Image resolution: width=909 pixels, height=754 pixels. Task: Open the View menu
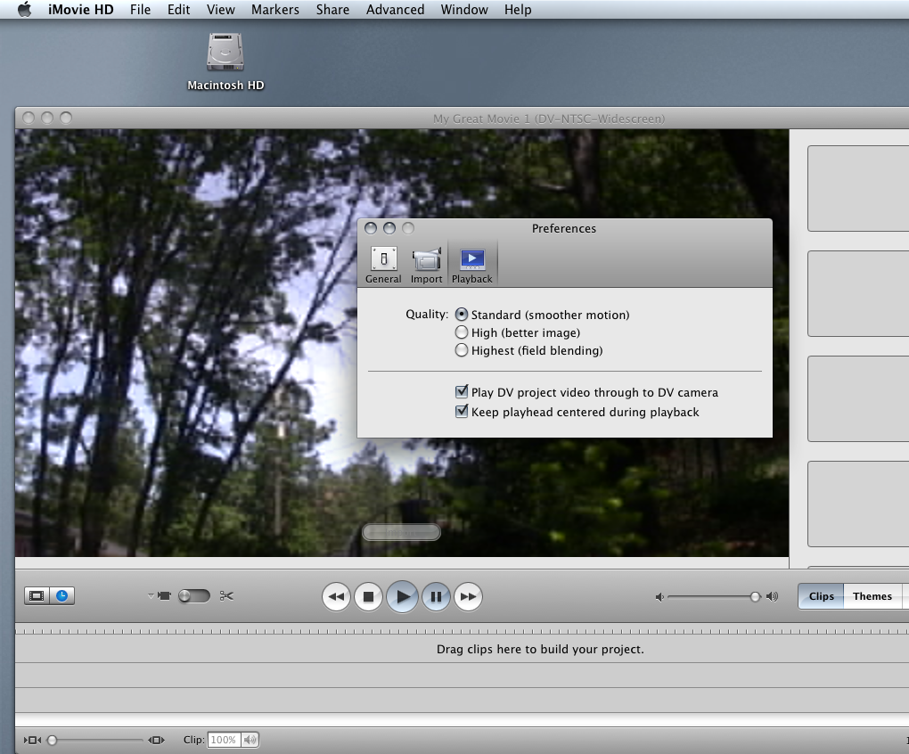click(221, 10)
